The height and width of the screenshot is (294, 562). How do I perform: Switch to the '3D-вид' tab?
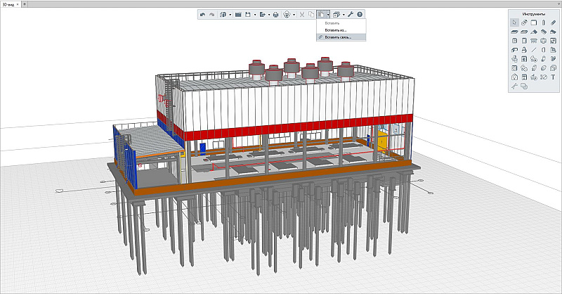[8, 4]
